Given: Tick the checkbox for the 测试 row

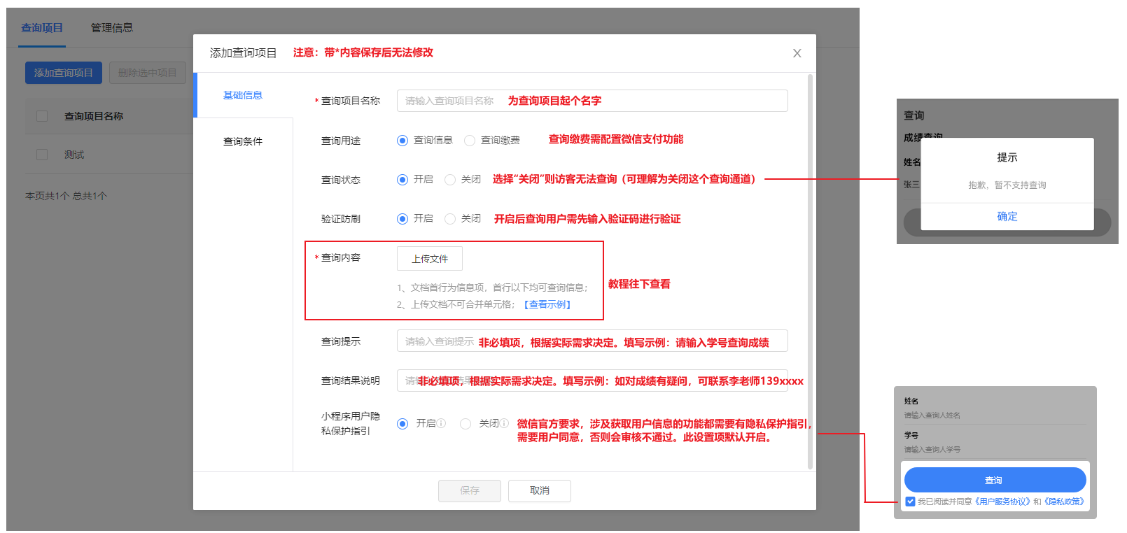Looking at the screenshot, I should click(42, 155).
